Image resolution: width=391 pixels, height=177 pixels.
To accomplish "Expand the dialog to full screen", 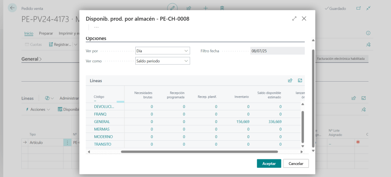I will click(x=294, y=18).
